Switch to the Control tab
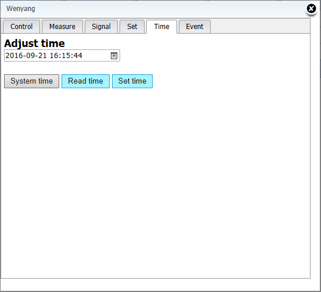The width and height of the screenshot is (321, 292). pyautogui.click(x=21, y=27)
